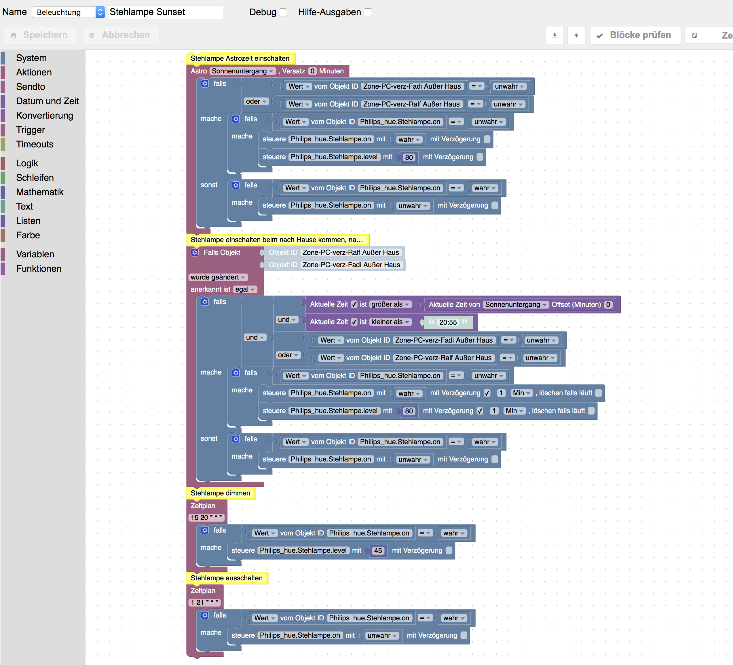Enable löschen falls läuft on Stehlampe.on wahr block

(x=599, y=393)
